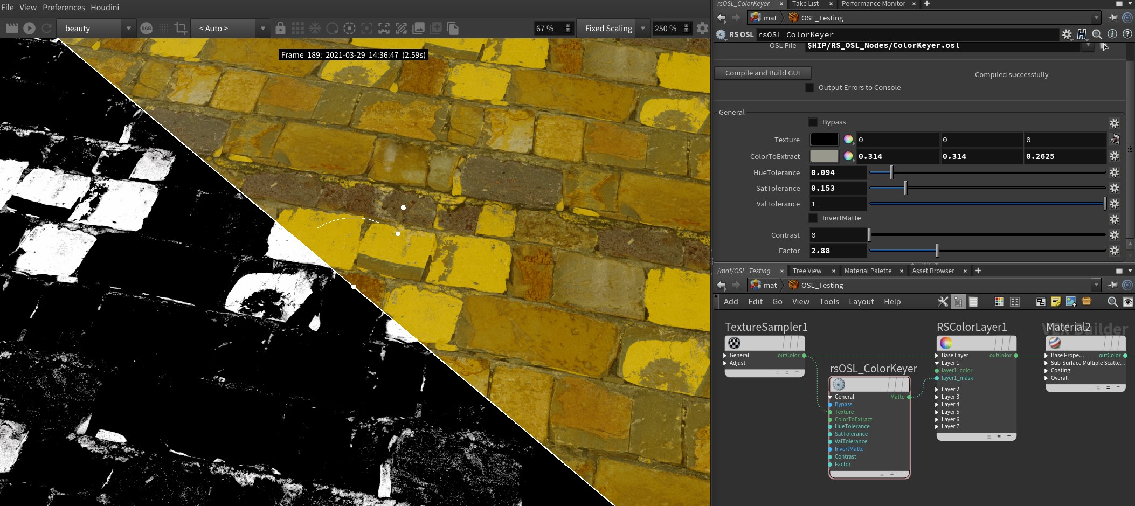
Task: Click the lock icon in render toolbar
Action: [280, 28]
